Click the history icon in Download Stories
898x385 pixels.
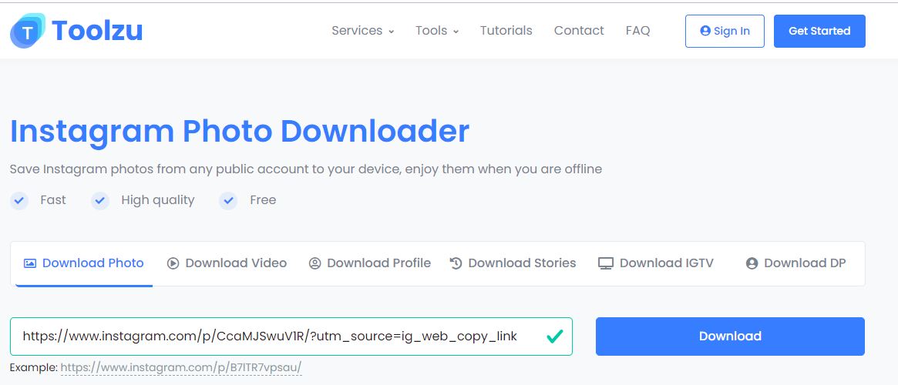coord(456,263)
